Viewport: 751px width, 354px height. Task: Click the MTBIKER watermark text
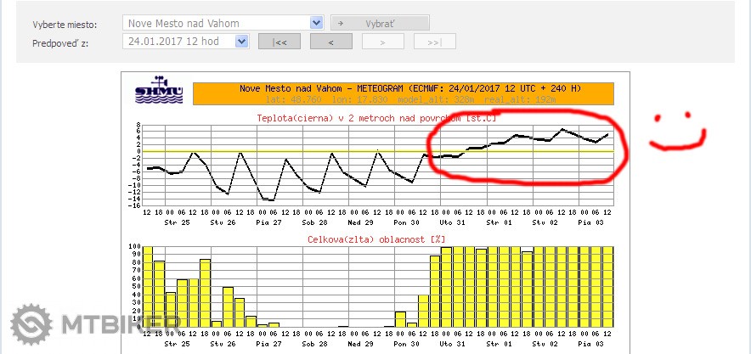pos(119,324)
